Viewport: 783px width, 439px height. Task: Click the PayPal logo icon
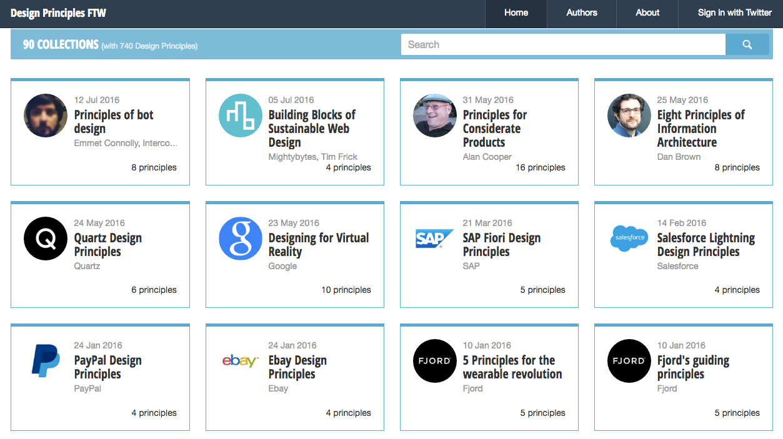[45, 361]
